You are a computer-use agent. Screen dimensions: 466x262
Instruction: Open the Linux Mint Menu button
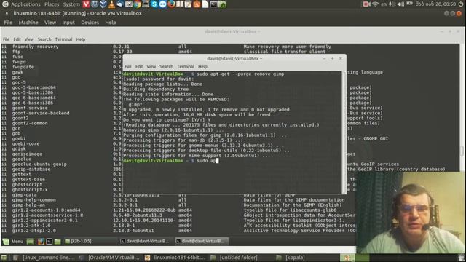click(x=13, y=241)
